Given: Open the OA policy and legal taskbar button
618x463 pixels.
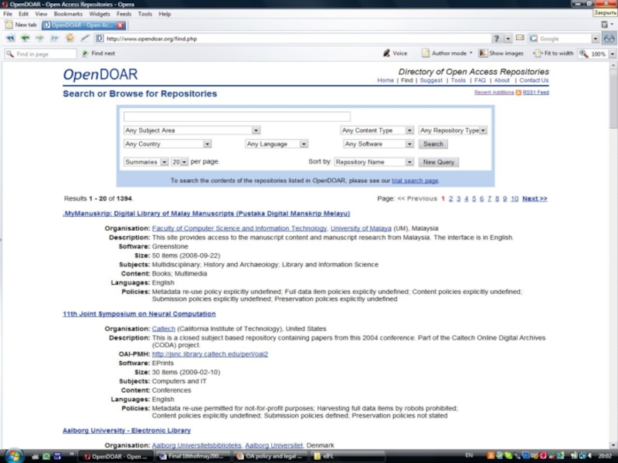Looking at the screenshot, I should coord(270,456).
